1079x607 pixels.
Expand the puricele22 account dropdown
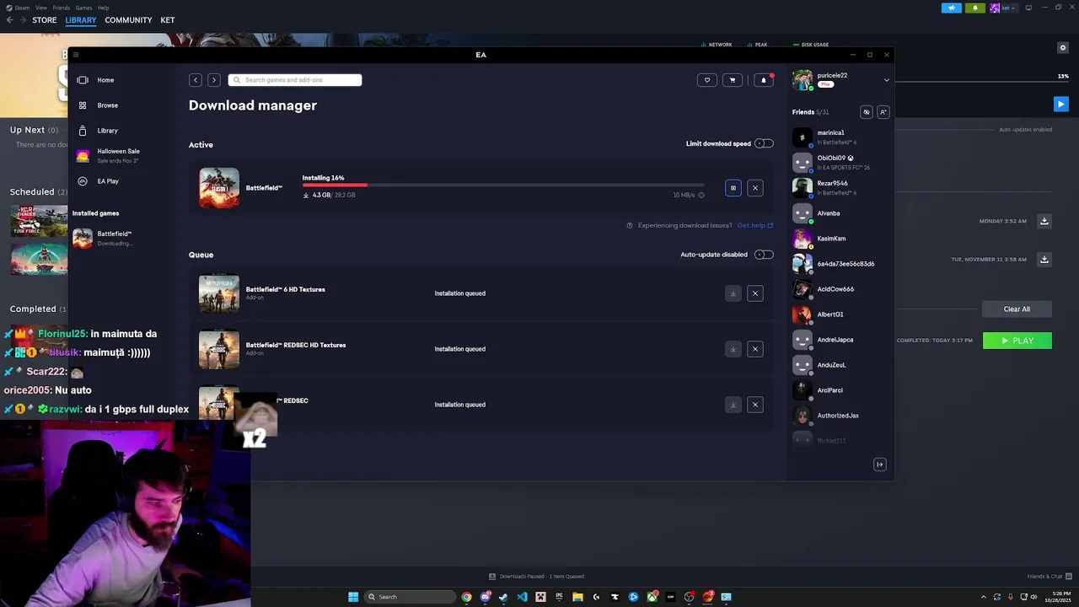click(x=886, y=80)
